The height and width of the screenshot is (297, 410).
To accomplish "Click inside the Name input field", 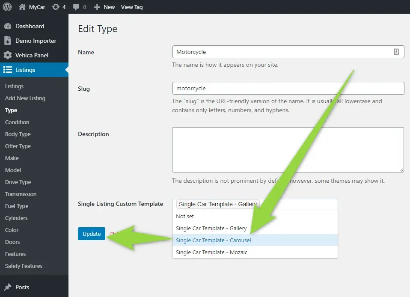I will (288, 52).
